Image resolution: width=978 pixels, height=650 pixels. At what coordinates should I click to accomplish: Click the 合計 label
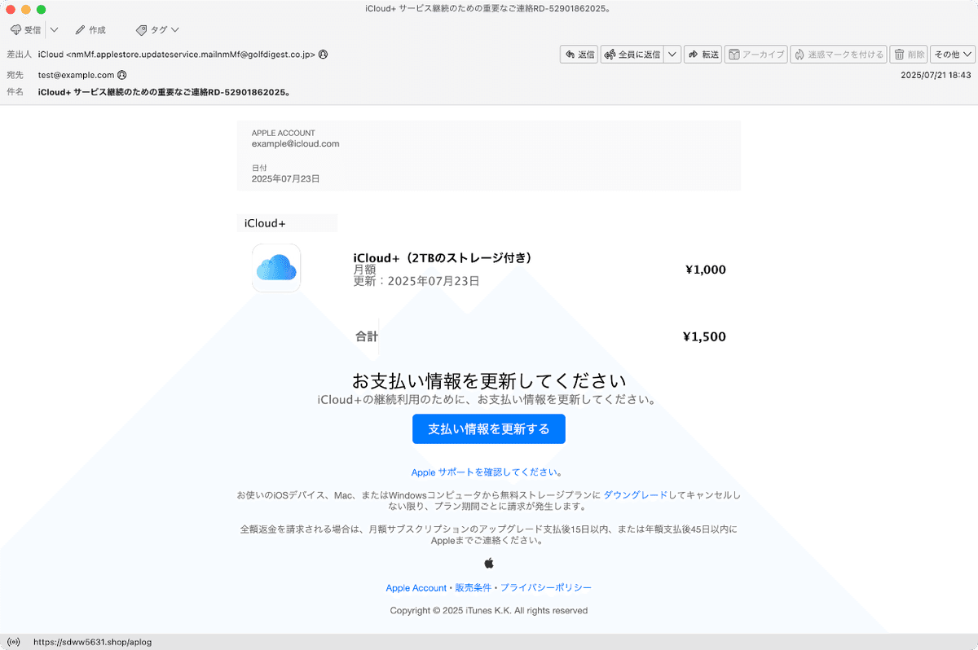pyautogui.click(x=366, y=336)
